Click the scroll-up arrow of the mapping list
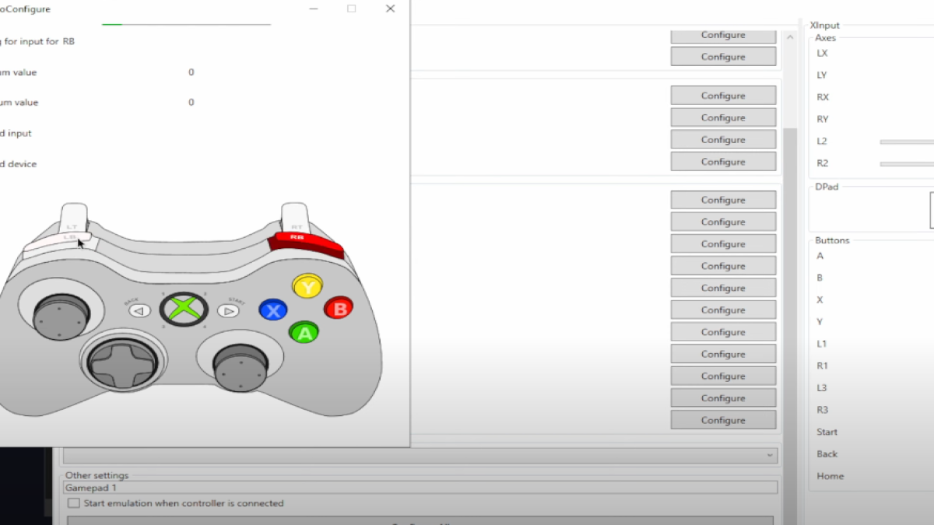This screenshot has width=934, height=525. (790, 37)
